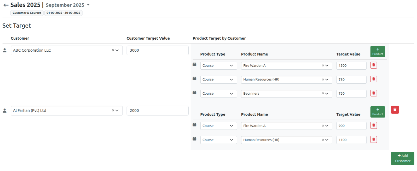
Task: Expand the Beginners product name dropdown
Action: (x=327, y=94)
